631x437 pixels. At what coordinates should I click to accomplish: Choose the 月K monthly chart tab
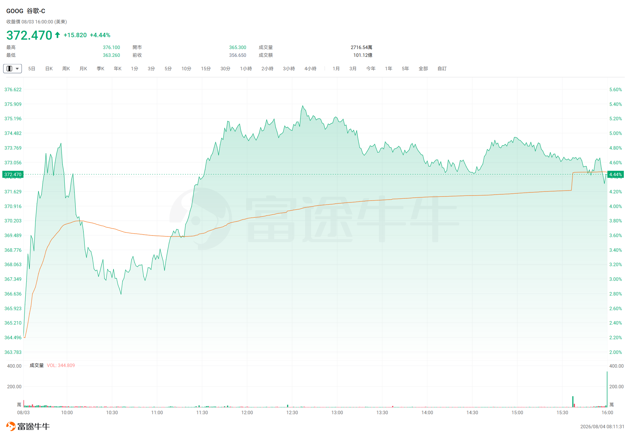tap(83, 68)
